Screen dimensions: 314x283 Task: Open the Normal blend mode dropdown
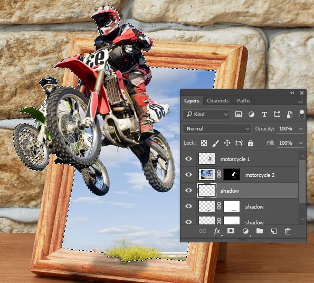pos(217,129)
